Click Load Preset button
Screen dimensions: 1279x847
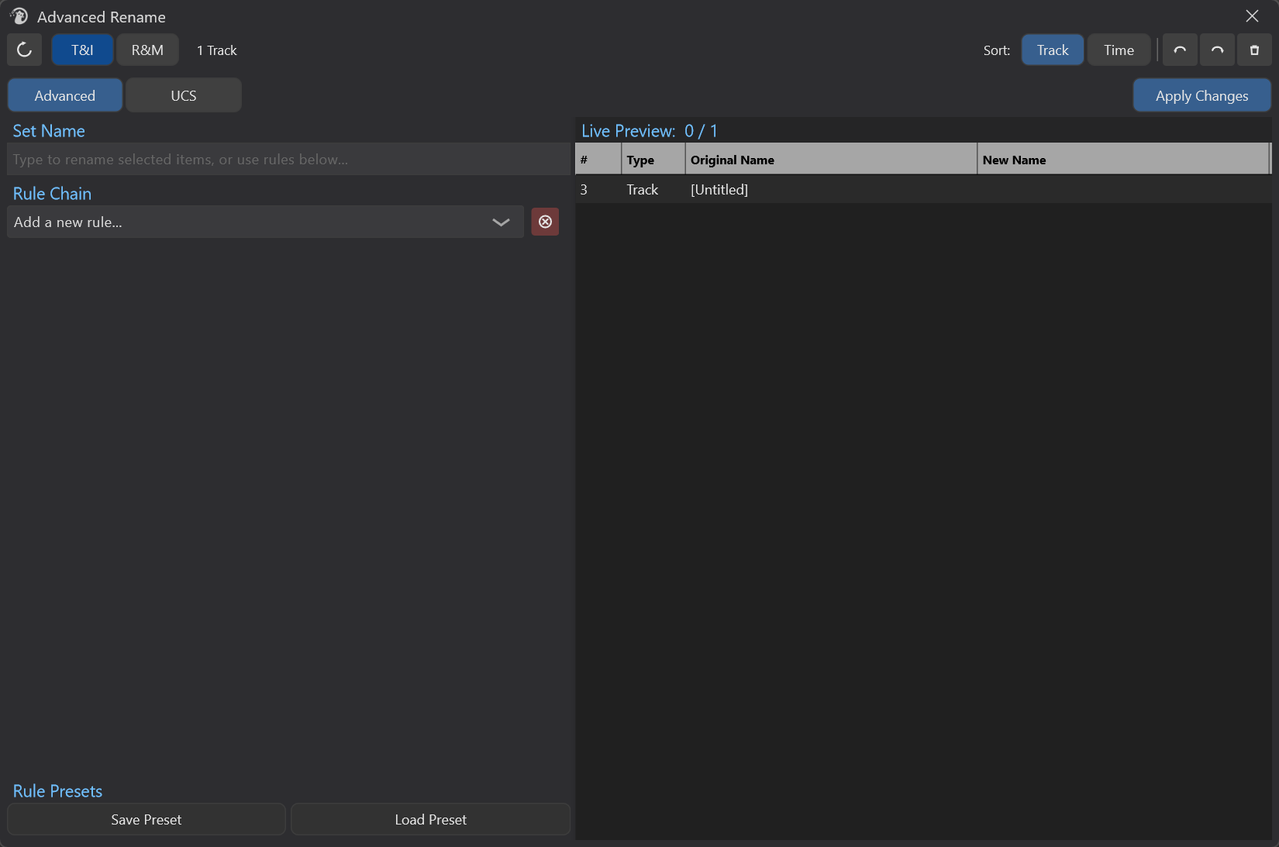430,819
